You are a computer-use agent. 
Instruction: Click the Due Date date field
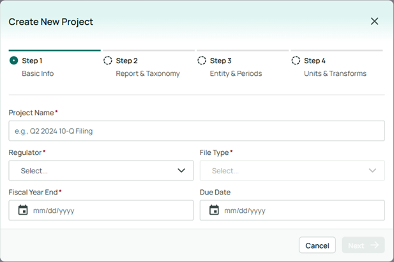point(292,210)
